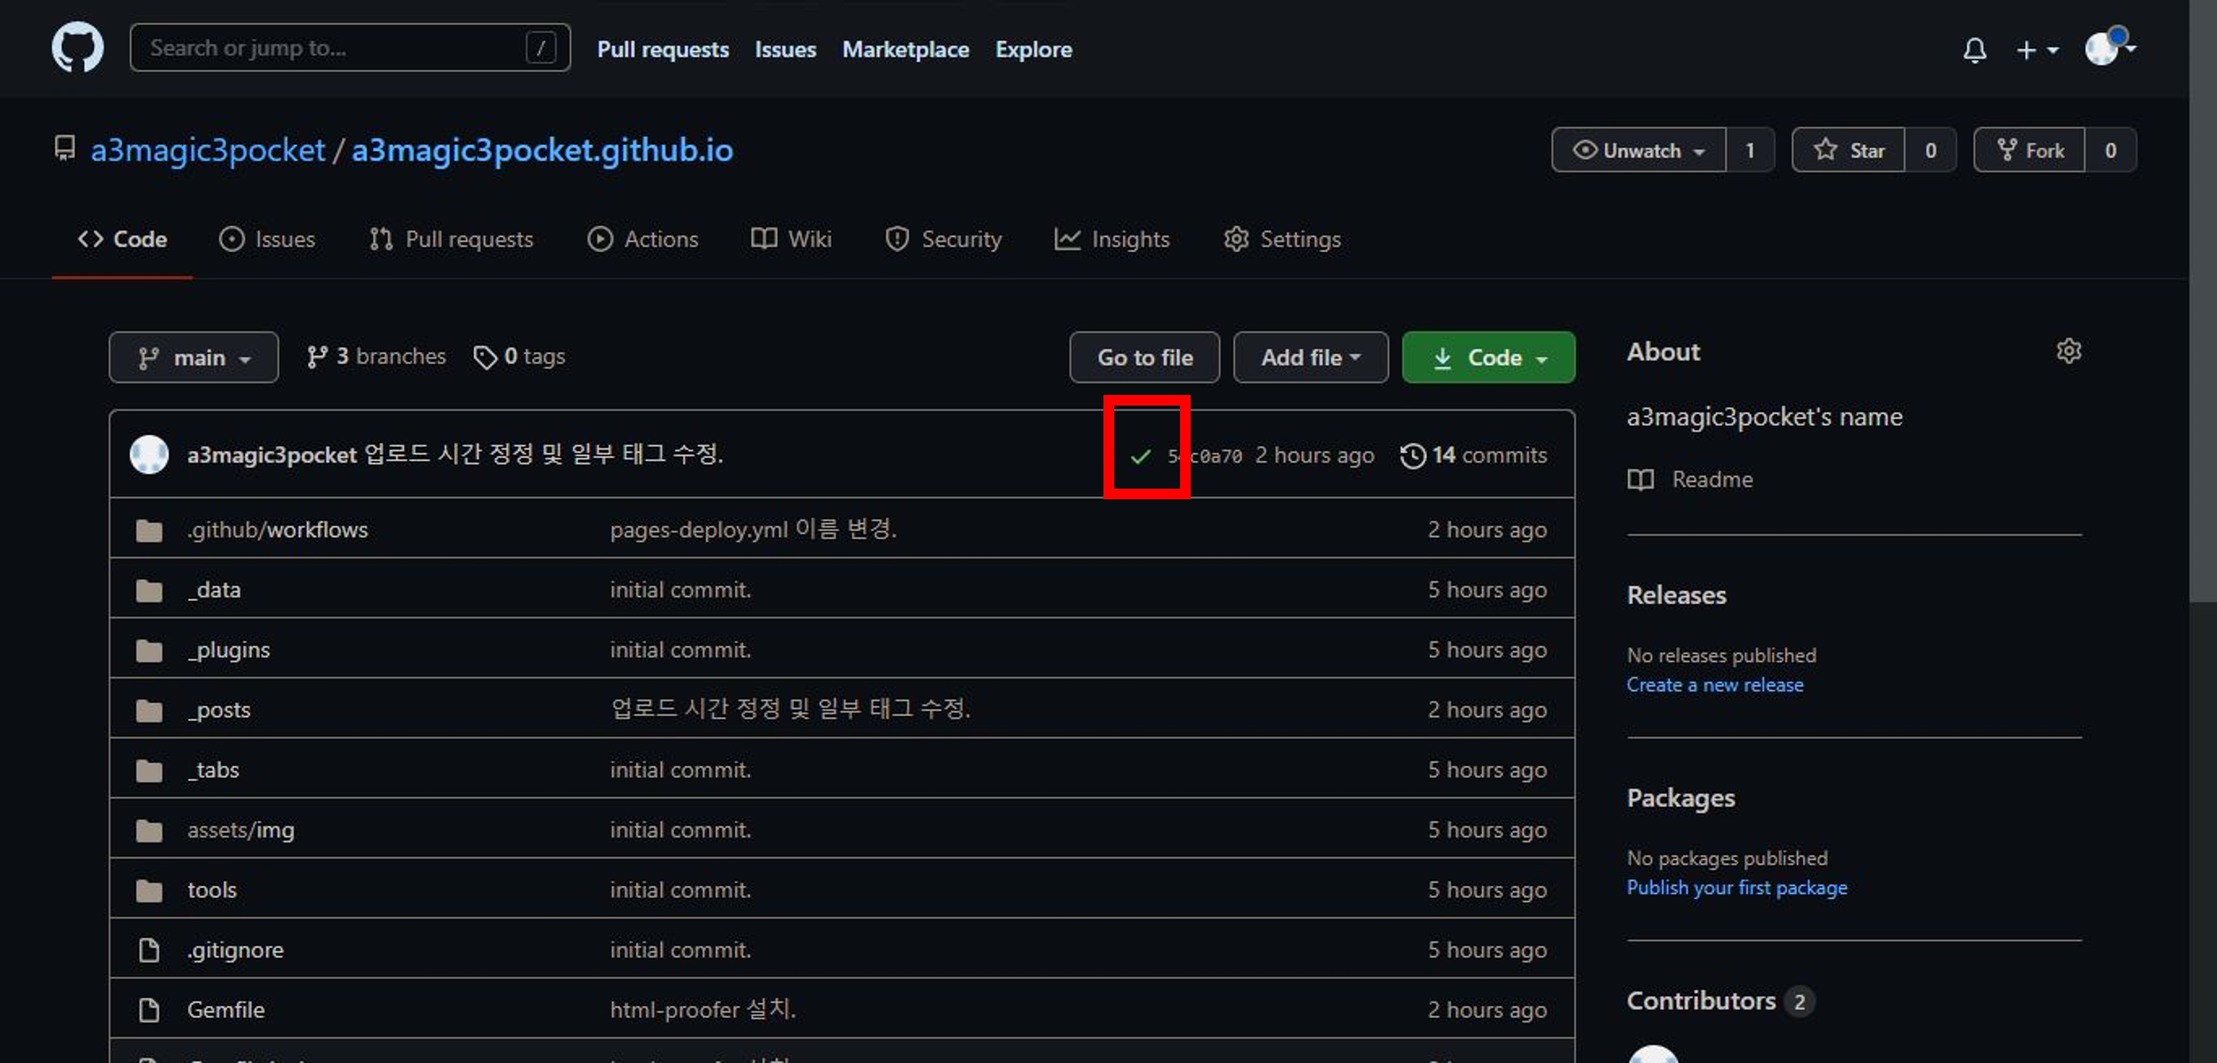
Task: Open the notifications bell
Action: [1974, 50]
